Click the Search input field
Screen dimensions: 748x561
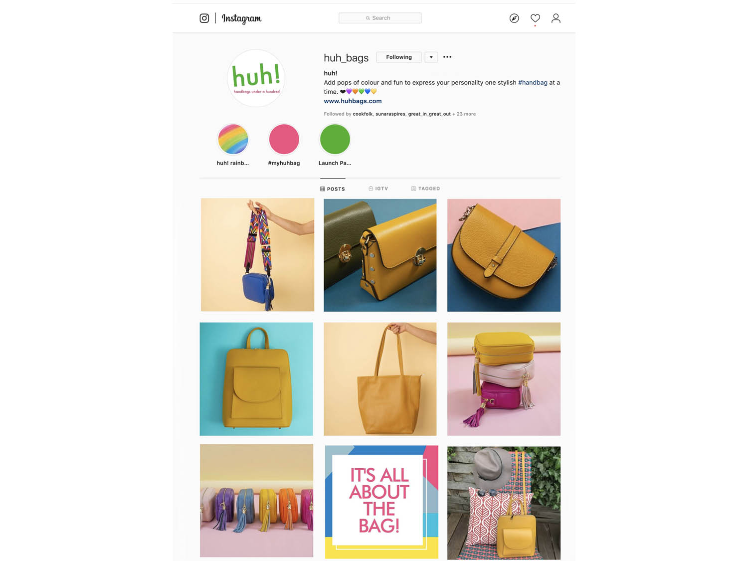pos(380,18)
